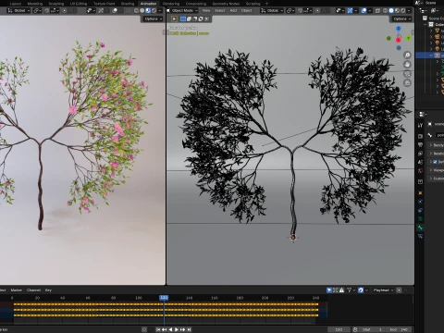444x333 pixels.
Task: Add a new workspace with the plus tab
Action: (x=267, y=4)
